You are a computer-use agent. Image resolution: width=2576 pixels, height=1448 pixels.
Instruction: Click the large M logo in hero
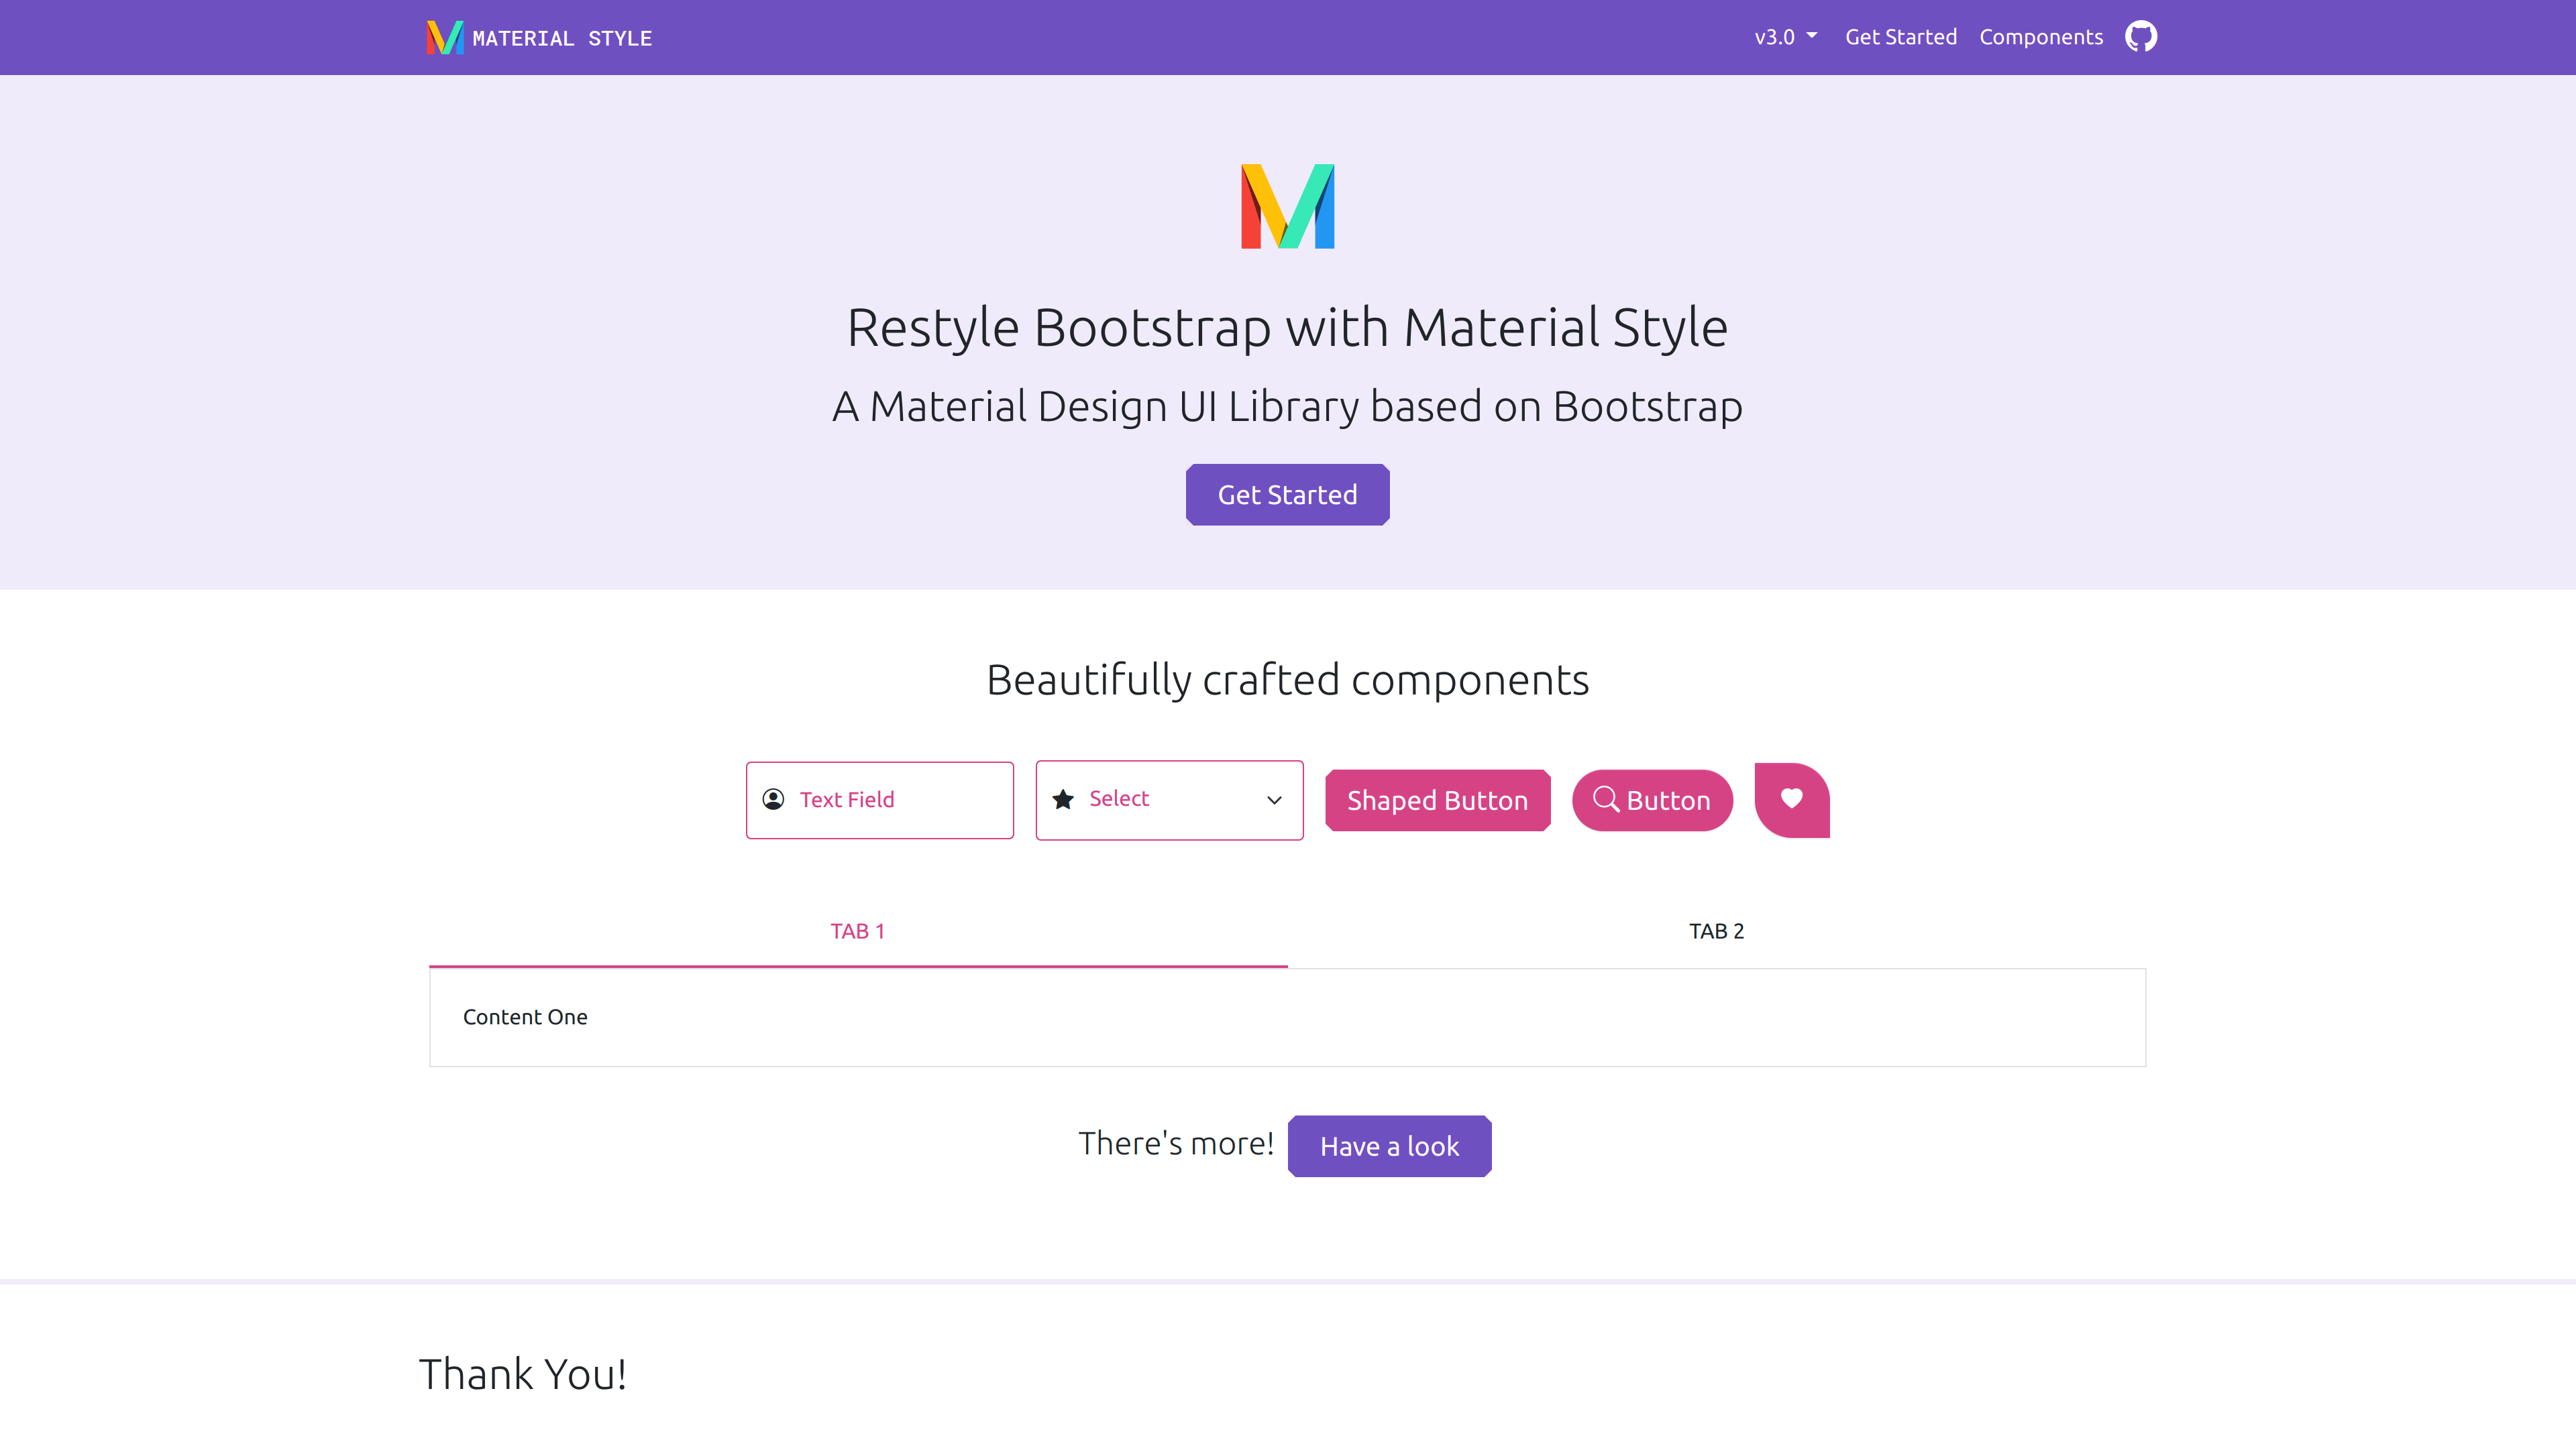coord(1288,206)
